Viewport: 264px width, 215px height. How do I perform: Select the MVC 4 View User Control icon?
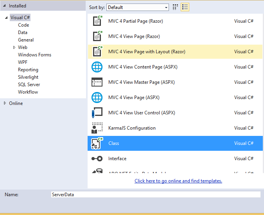[97, 113]
